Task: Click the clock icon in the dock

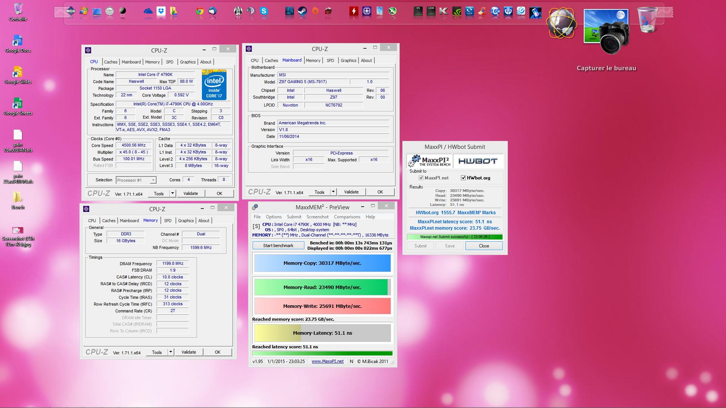Action: (110, 11)
